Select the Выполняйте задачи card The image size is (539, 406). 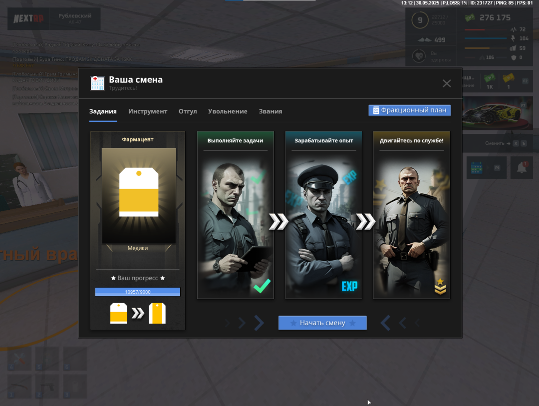236,215
